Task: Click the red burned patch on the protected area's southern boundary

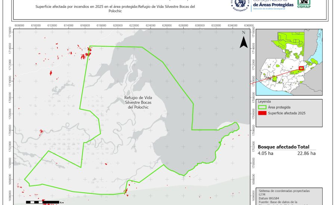Action: tap(126, 192)
